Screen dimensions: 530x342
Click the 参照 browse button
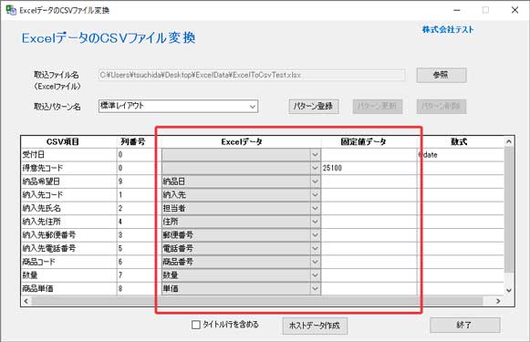point(442,75)
